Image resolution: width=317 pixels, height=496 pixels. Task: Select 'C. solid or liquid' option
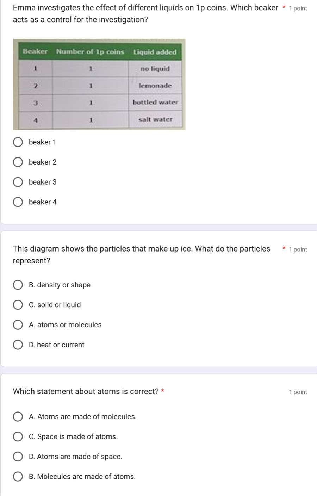click(x=18, y=305)
